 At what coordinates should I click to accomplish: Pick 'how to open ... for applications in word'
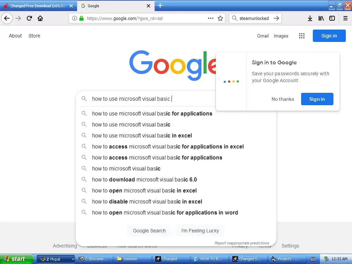point(176,212)
